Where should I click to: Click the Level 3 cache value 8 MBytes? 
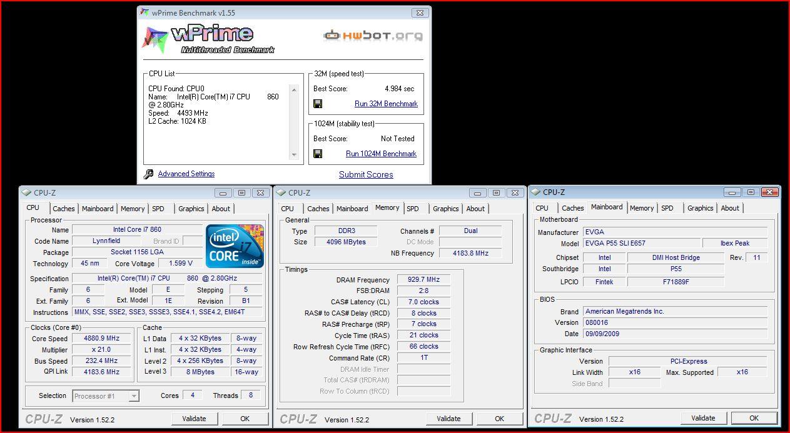point(200,372)
